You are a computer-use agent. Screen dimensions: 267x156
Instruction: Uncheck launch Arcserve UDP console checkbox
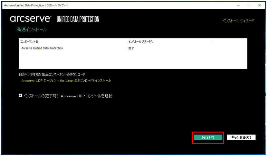20,96
